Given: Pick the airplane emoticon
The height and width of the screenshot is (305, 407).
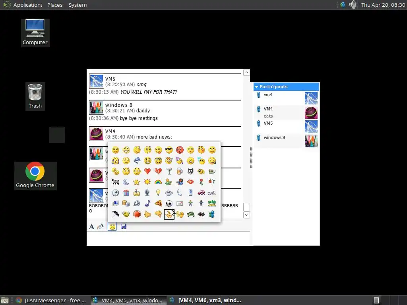Looking at the screenshot, I should [x=212, y=193].
